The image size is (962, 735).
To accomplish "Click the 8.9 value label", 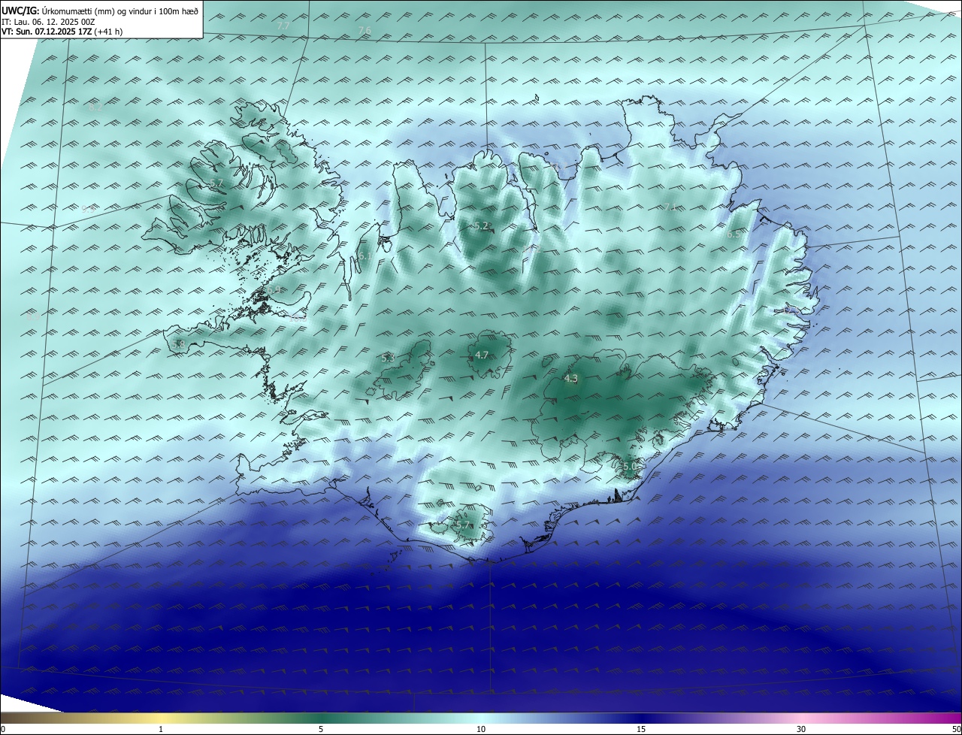I will (32, 316).
